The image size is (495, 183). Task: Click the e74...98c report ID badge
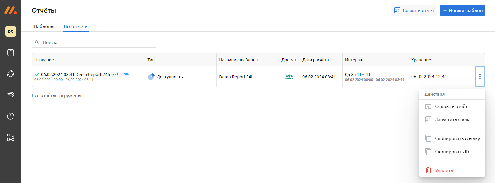tap(121, 74)
